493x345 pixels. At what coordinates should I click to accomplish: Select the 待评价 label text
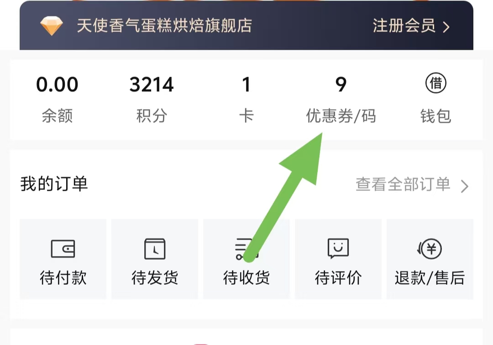pyautogui.click(x=338, y=278)
